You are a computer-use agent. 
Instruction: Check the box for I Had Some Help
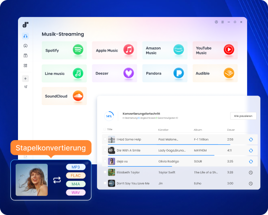click(x=105, y=139)
